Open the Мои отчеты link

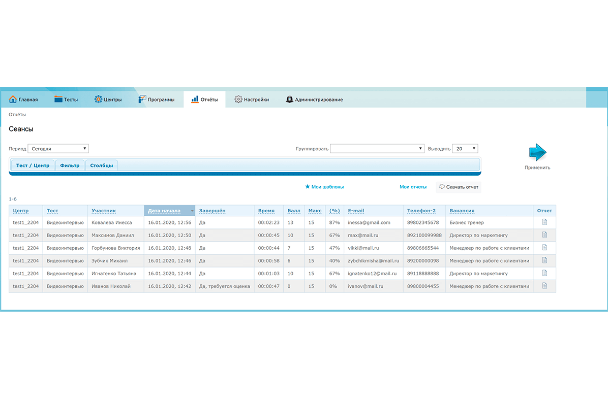click(x=413, y=187)
